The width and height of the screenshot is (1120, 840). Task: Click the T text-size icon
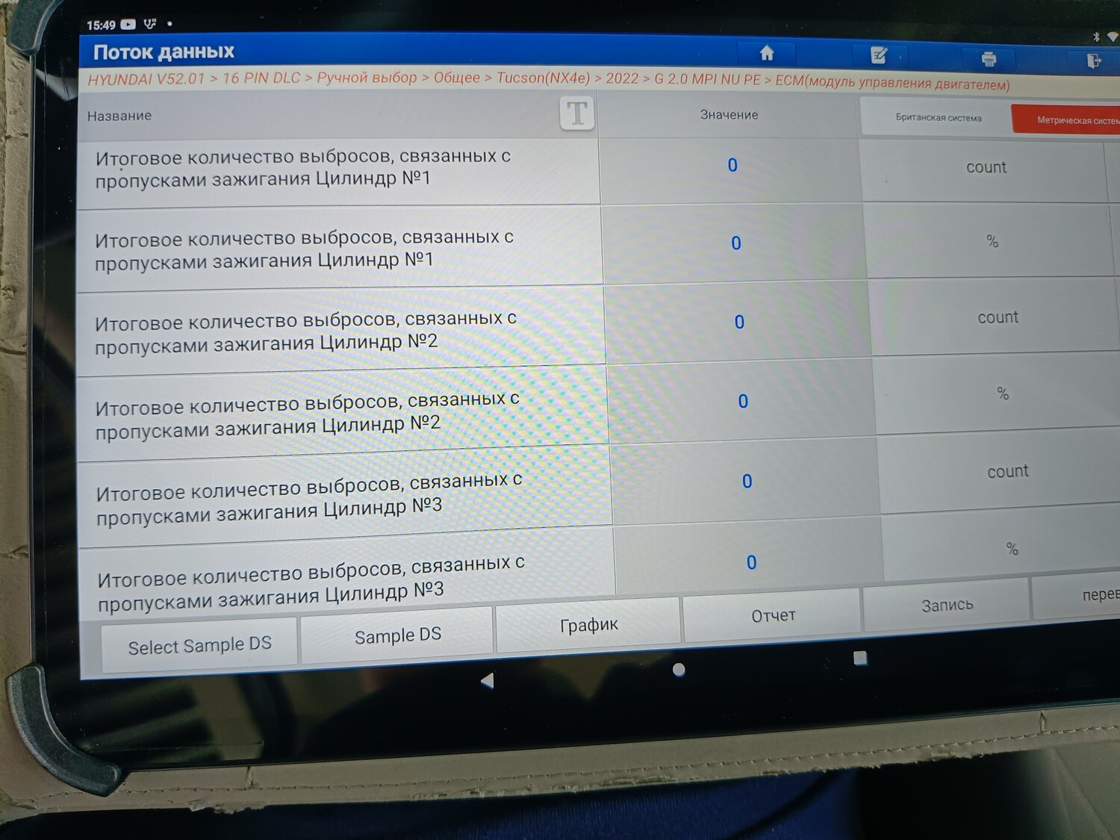click(x=577, y=114)
